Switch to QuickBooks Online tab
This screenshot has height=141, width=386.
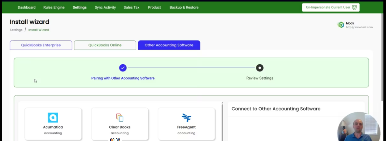click(x=105, y=45)
